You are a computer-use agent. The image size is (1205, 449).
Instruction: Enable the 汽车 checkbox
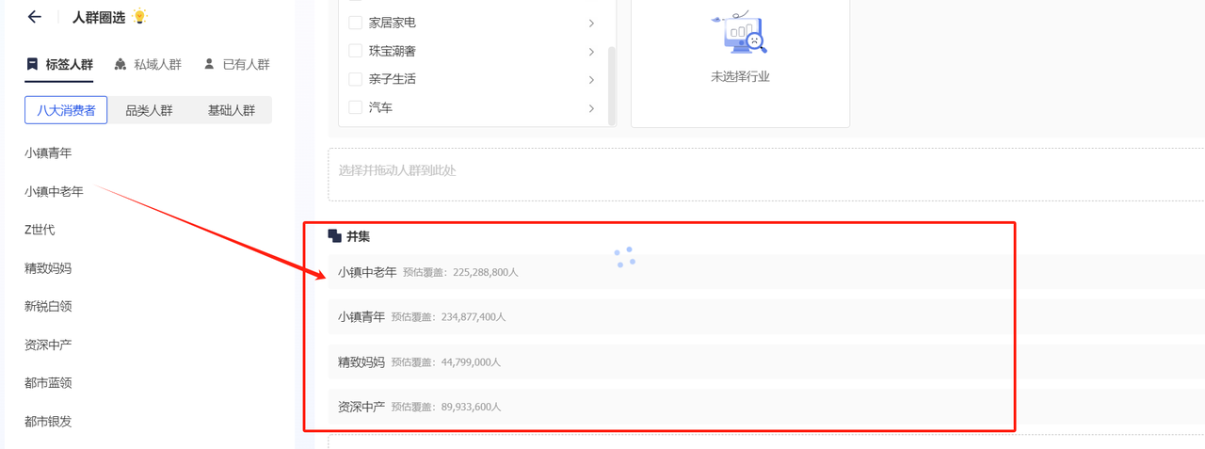pyautogui.click(x=355, y=107)
